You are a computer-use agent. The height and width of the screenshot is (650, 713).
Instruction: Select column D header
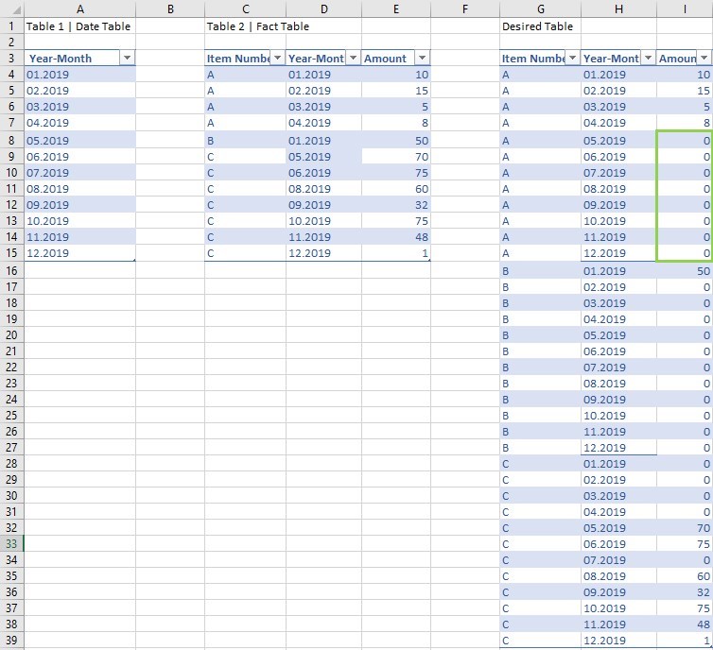click(323, 9)
